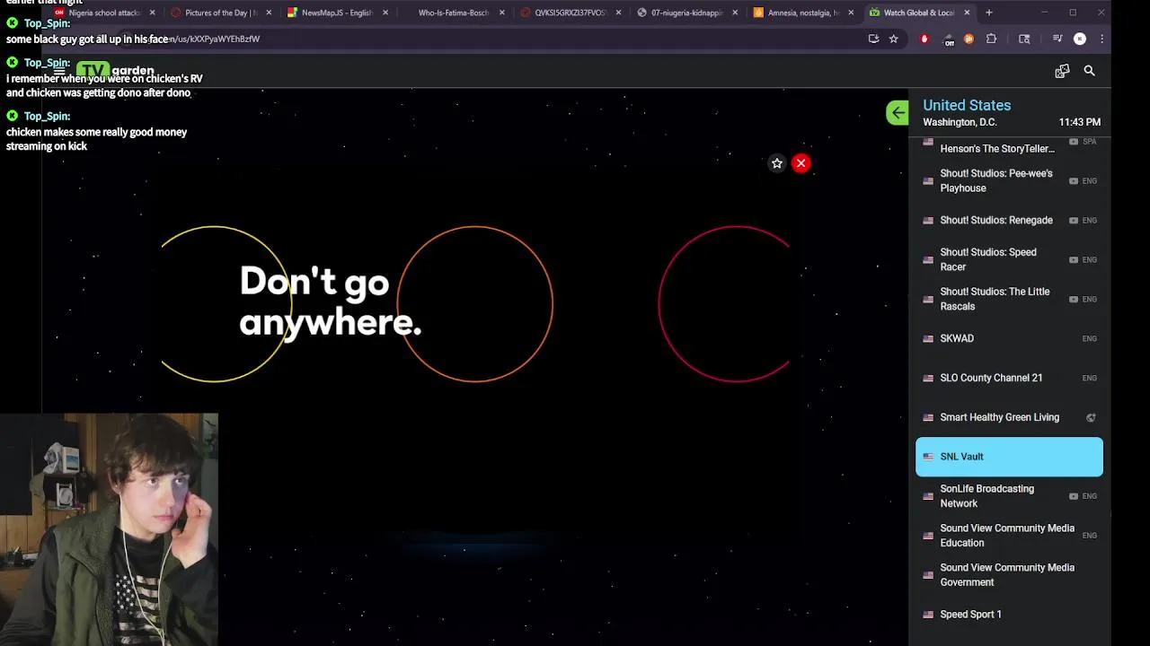Play Shout! Studios: Renegade channel

pos(1009,221)
